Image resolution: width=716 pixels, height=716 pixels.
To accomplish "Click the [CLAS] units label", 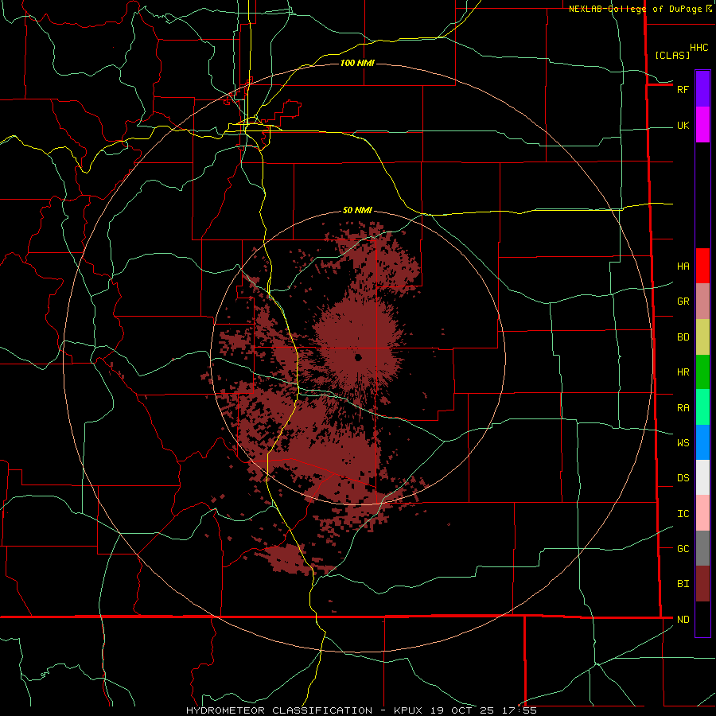I will click(672, 55).
